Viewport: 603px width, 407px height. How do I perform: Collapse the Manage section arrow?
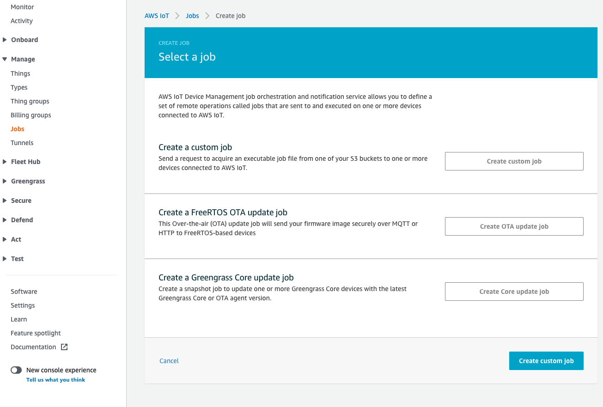point(5,59)
